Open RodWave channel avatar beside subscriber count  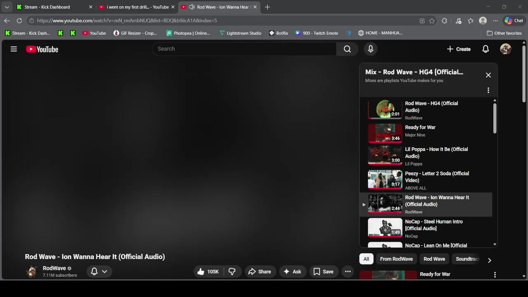click(x=32, y=271)
